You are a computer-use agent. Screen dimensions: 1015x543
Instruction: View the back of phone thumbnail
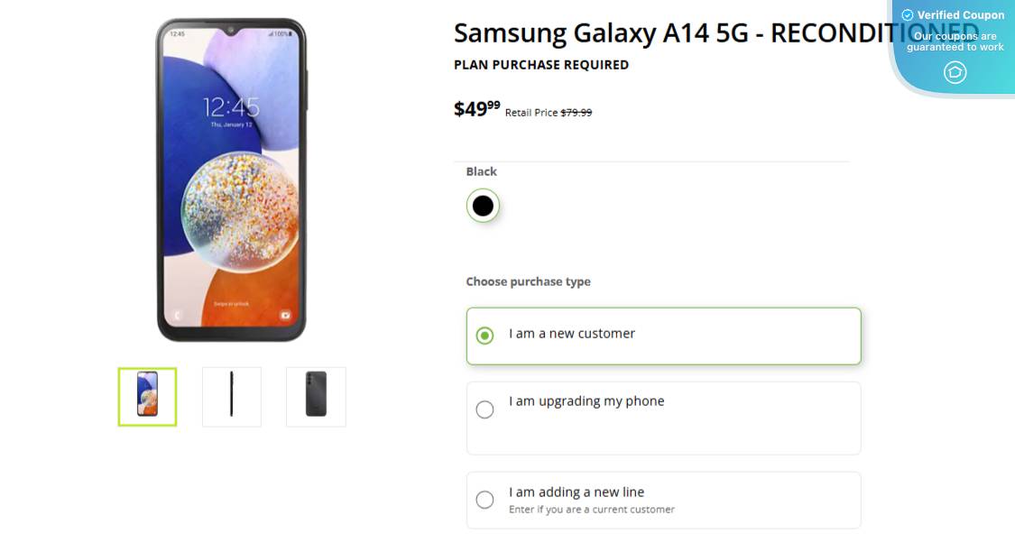point(316,397)
